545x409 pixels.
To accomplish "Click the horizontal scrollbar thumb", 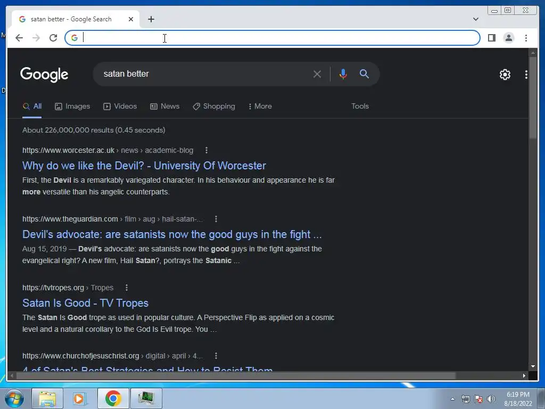I will [236, 375].
